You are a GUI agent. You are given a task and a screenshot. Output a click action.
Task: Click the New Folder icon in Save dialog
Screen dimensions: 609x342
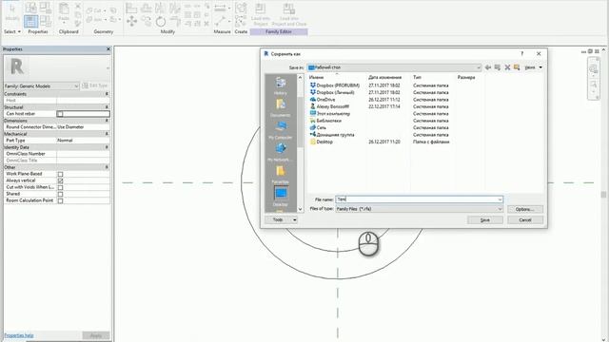tap(517, 67)
